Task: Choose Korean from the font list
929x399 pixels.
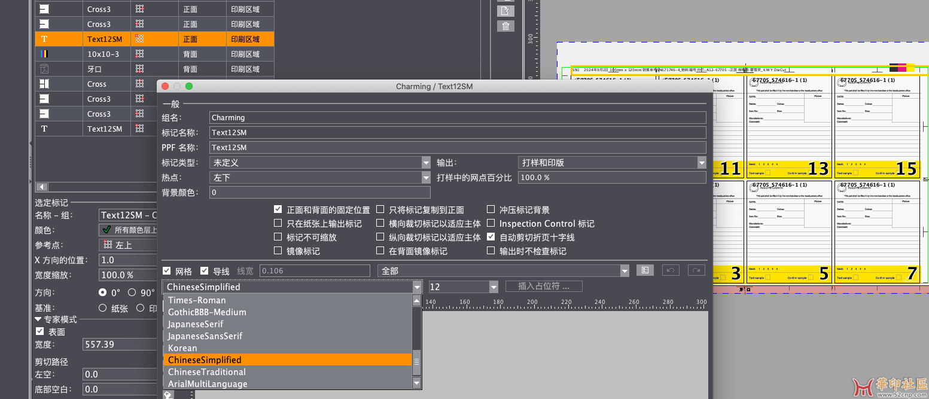Action: pyautogui.click(x=288, y=348)
